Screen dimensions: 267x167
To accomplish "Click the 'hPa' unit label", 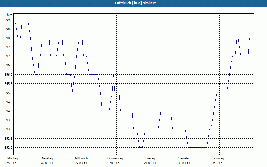I will 10,15.
